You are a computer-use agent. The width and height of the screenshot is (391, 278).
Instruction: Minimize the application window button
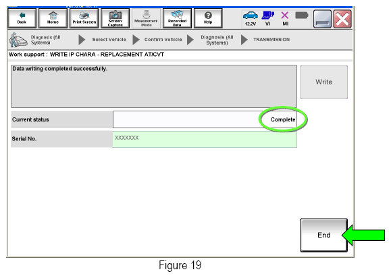point(322,19)
